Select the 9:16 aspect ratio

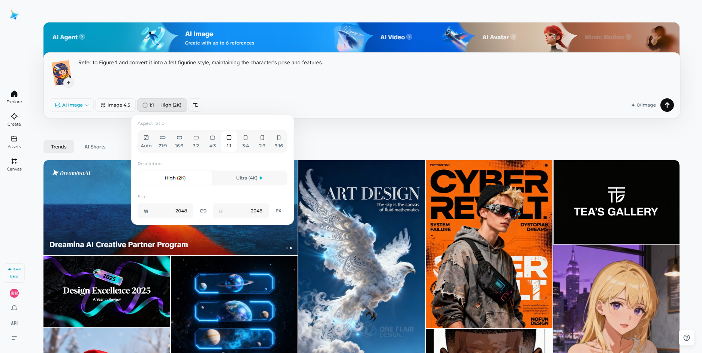pos(279,141)
